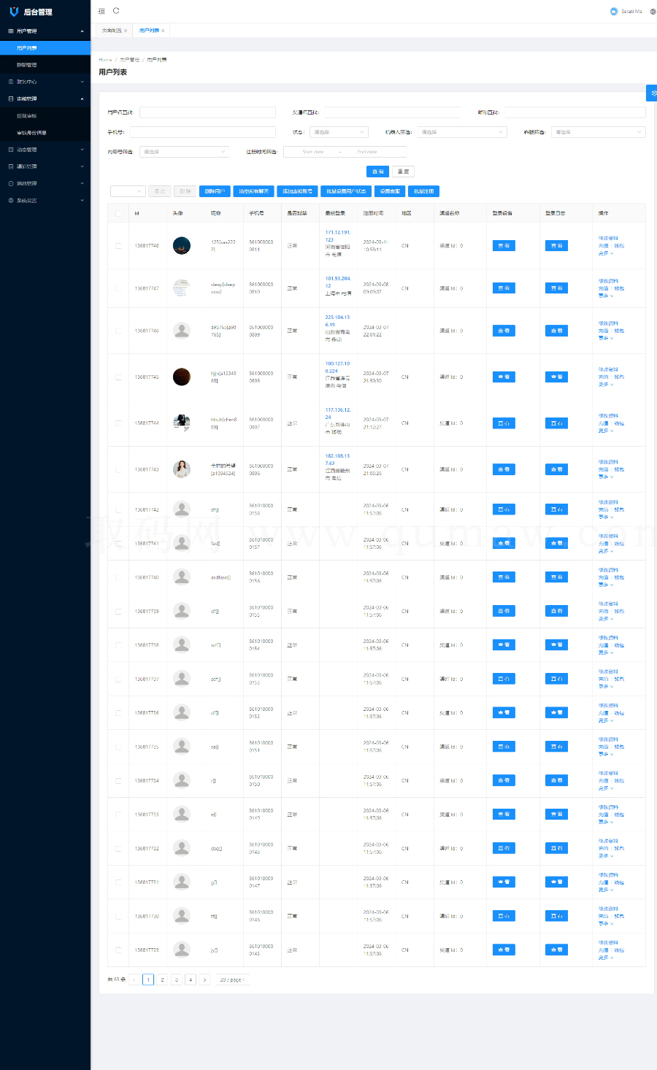657x1070 pixels.
Task: Switch to the first open tab beside 用户列表
Action: coord(112,31)
